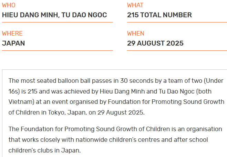The image size is (227, 157).
Task: Select the HIEU DANG MINH, TU DAO NGOC value
Action: tap(54, 15)
